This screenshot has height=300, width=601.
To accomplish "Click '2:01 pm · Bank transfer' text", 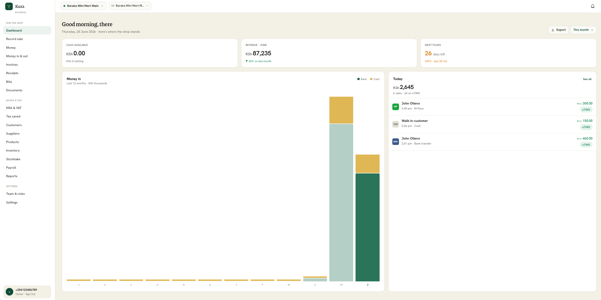I will [x=416, y=144].
